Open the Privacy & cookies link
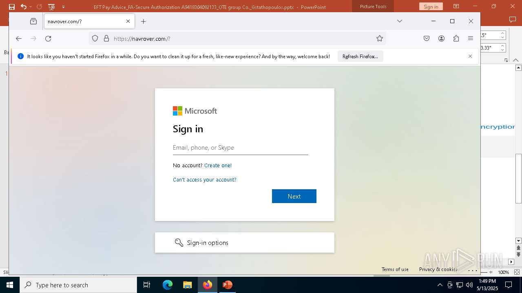This screenshot has width=522, height=293. [438, 269]
